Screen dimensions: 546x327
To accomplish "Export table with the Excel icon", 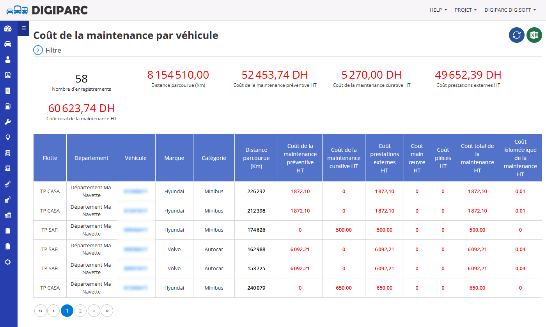I will click(534, 35).
